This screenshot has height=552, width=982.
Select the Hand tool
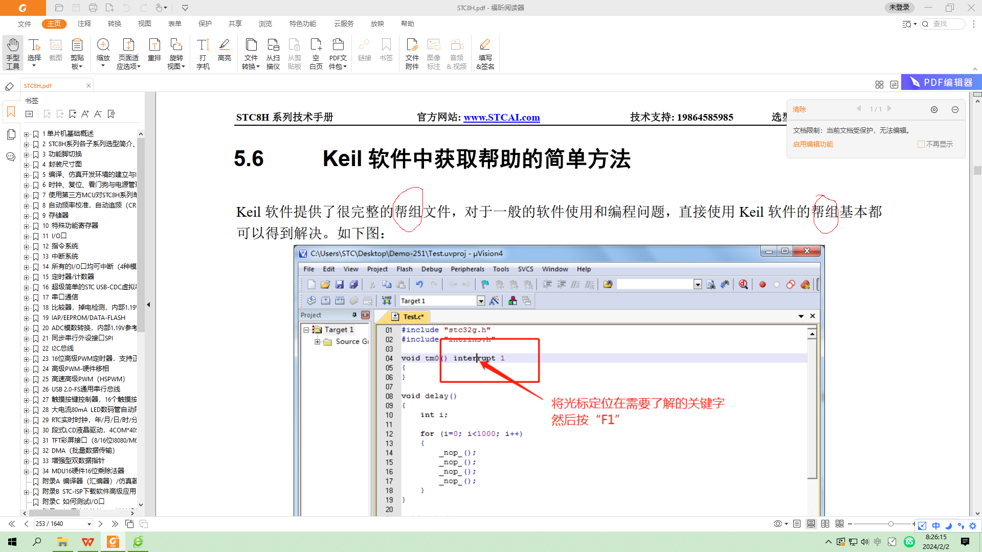coord(13,53)
